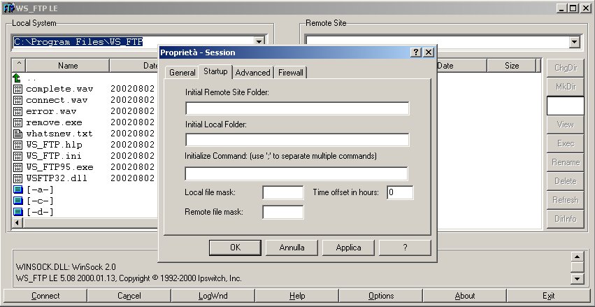Switch to the General tab
Image resolution: width=595 pixels, height=307 pixels.
182,73
